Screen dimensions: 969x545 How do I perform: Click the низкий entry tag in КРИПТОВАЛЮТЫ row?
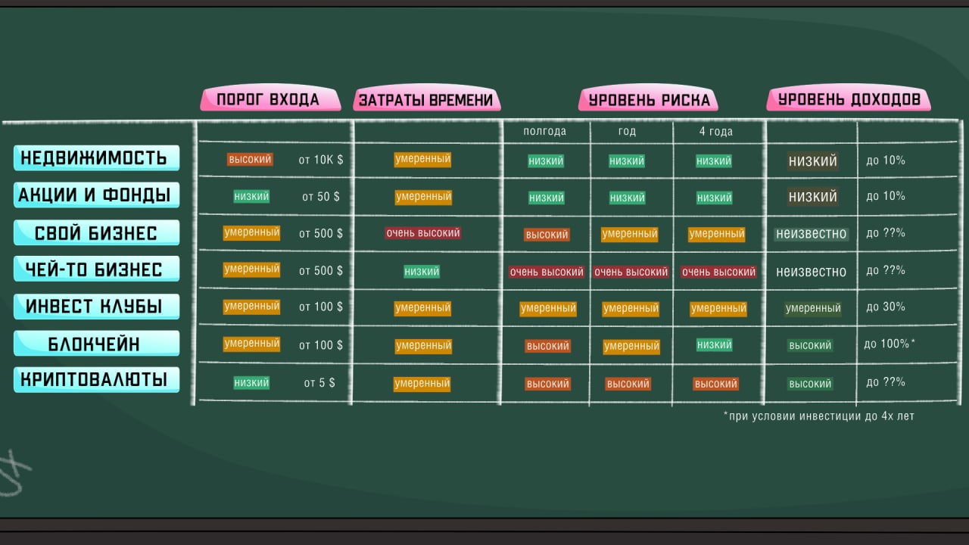[x=251, y=382]
